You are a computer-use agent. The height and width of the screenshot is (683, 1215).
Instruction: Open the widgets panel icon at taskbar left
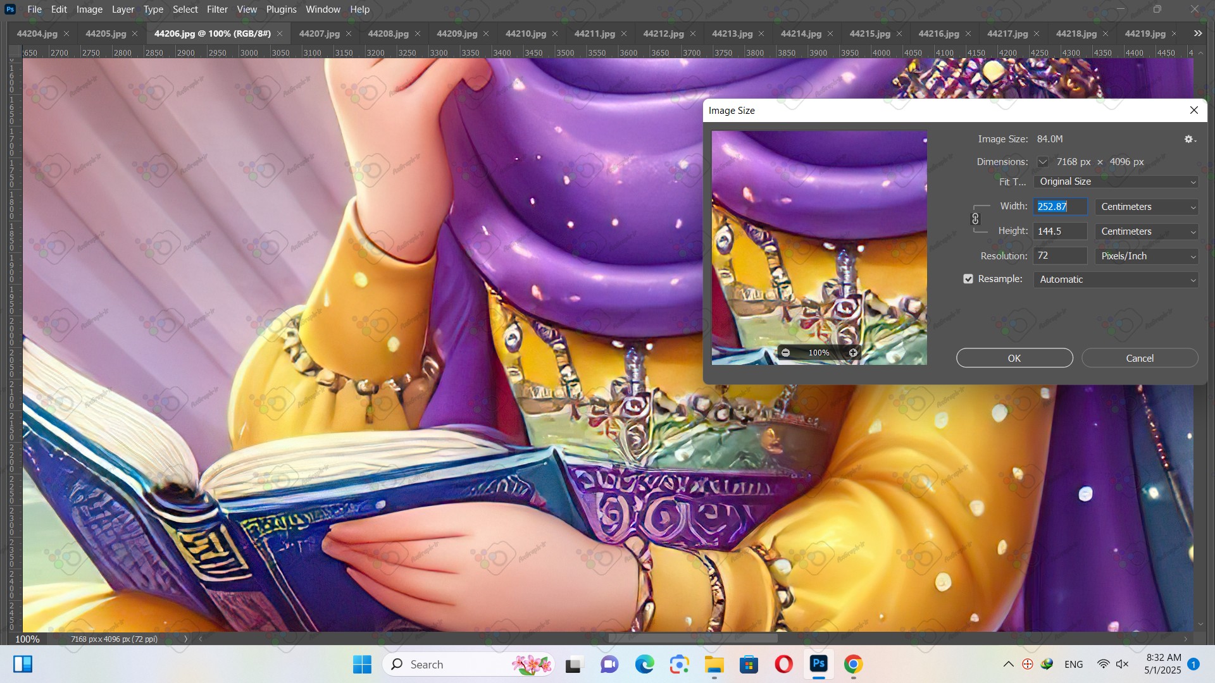[x=23, y=664]
